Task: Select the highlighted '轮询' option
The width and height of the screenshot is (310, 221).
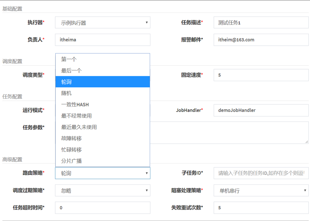Action: point(102,82)
